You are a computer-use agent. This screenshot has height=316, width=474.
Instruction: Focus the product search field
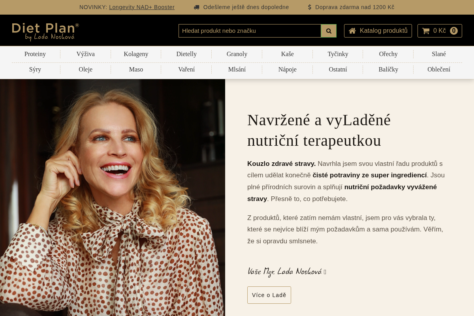[250, 31]
